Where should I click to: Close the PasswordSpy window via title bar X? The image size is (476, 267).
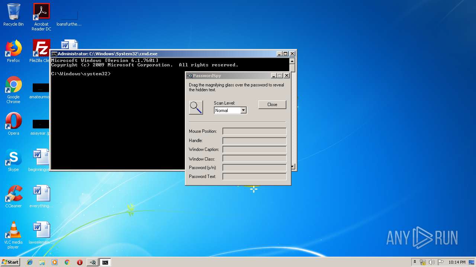tap(286, 76)
